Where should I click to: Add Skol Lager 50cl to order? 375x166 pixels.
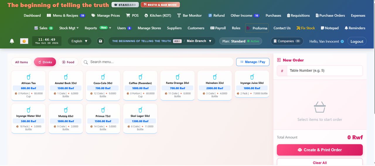[x=140, y=118]
